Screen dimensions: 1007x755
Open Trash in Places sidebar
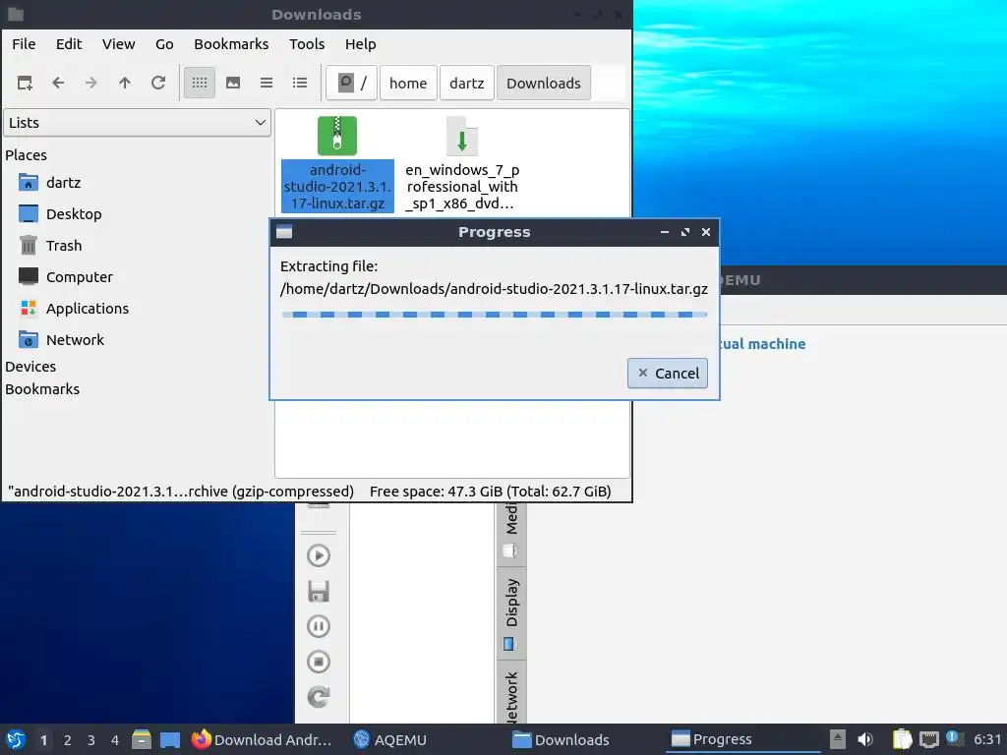(x=63, y=246)
